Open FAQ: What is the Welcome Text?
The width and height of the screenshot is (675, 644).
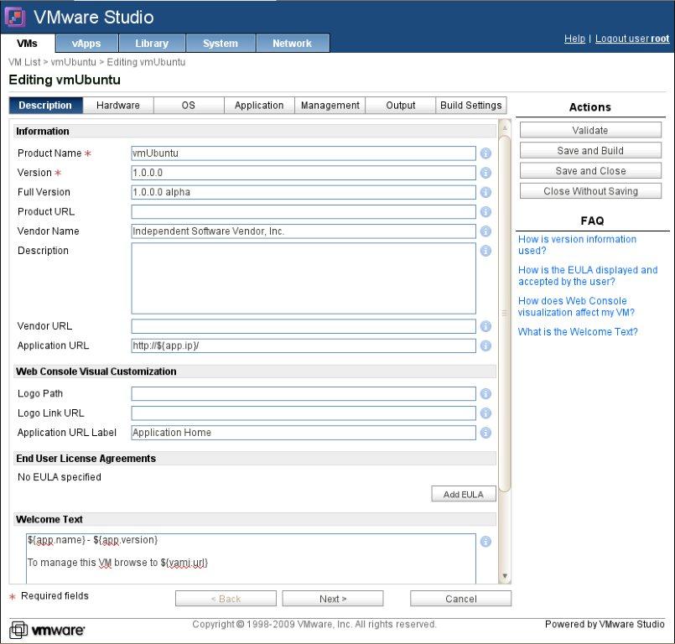pyautogui.click(x=578, y=332)
